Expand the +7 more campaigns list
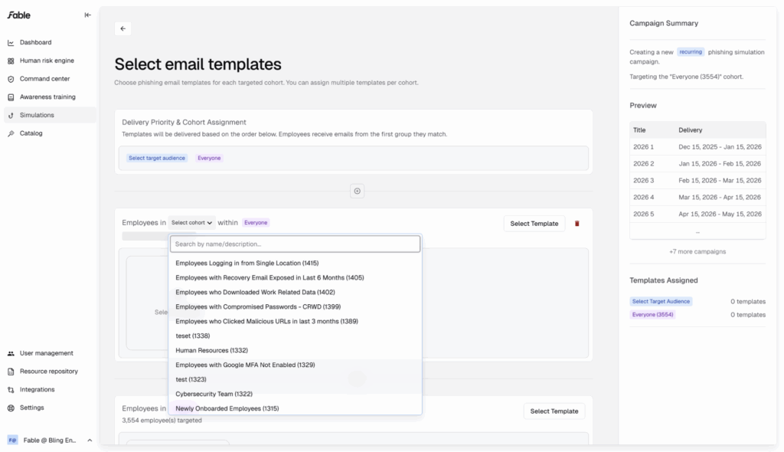This screenshot has height=452, width=784. pos(697,251)
